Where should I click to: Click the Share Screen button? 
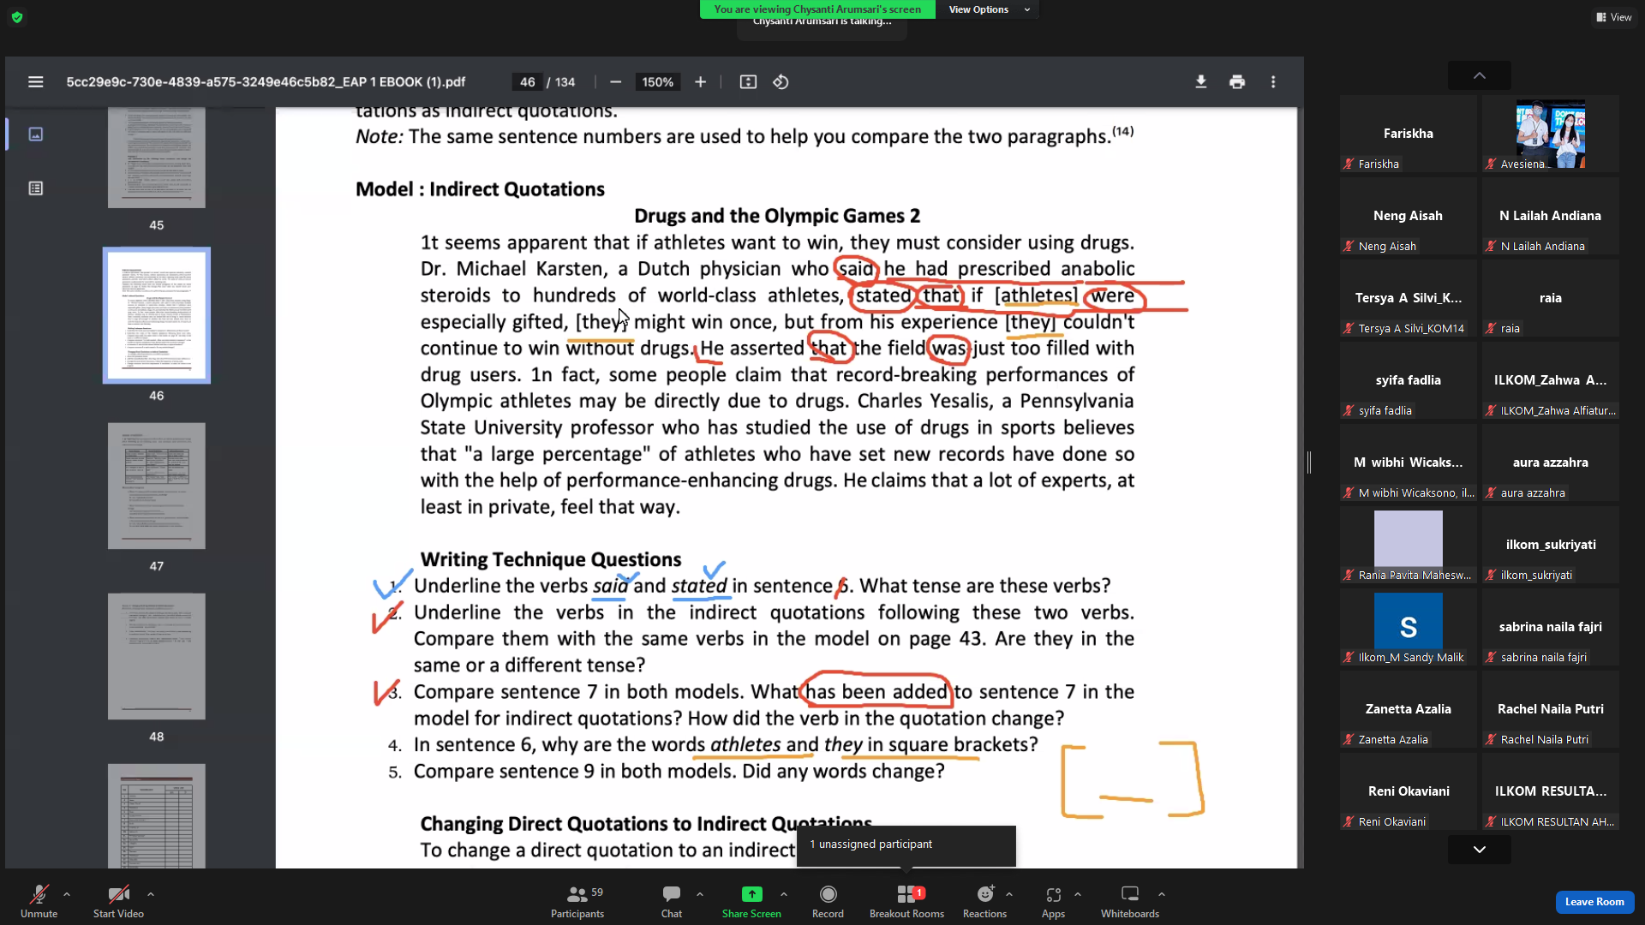click(x=751, y=902)
